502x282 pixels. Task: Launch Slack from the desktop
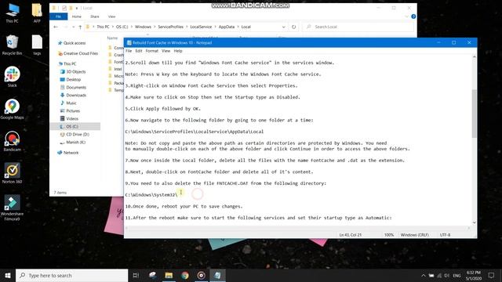[13, 77]
